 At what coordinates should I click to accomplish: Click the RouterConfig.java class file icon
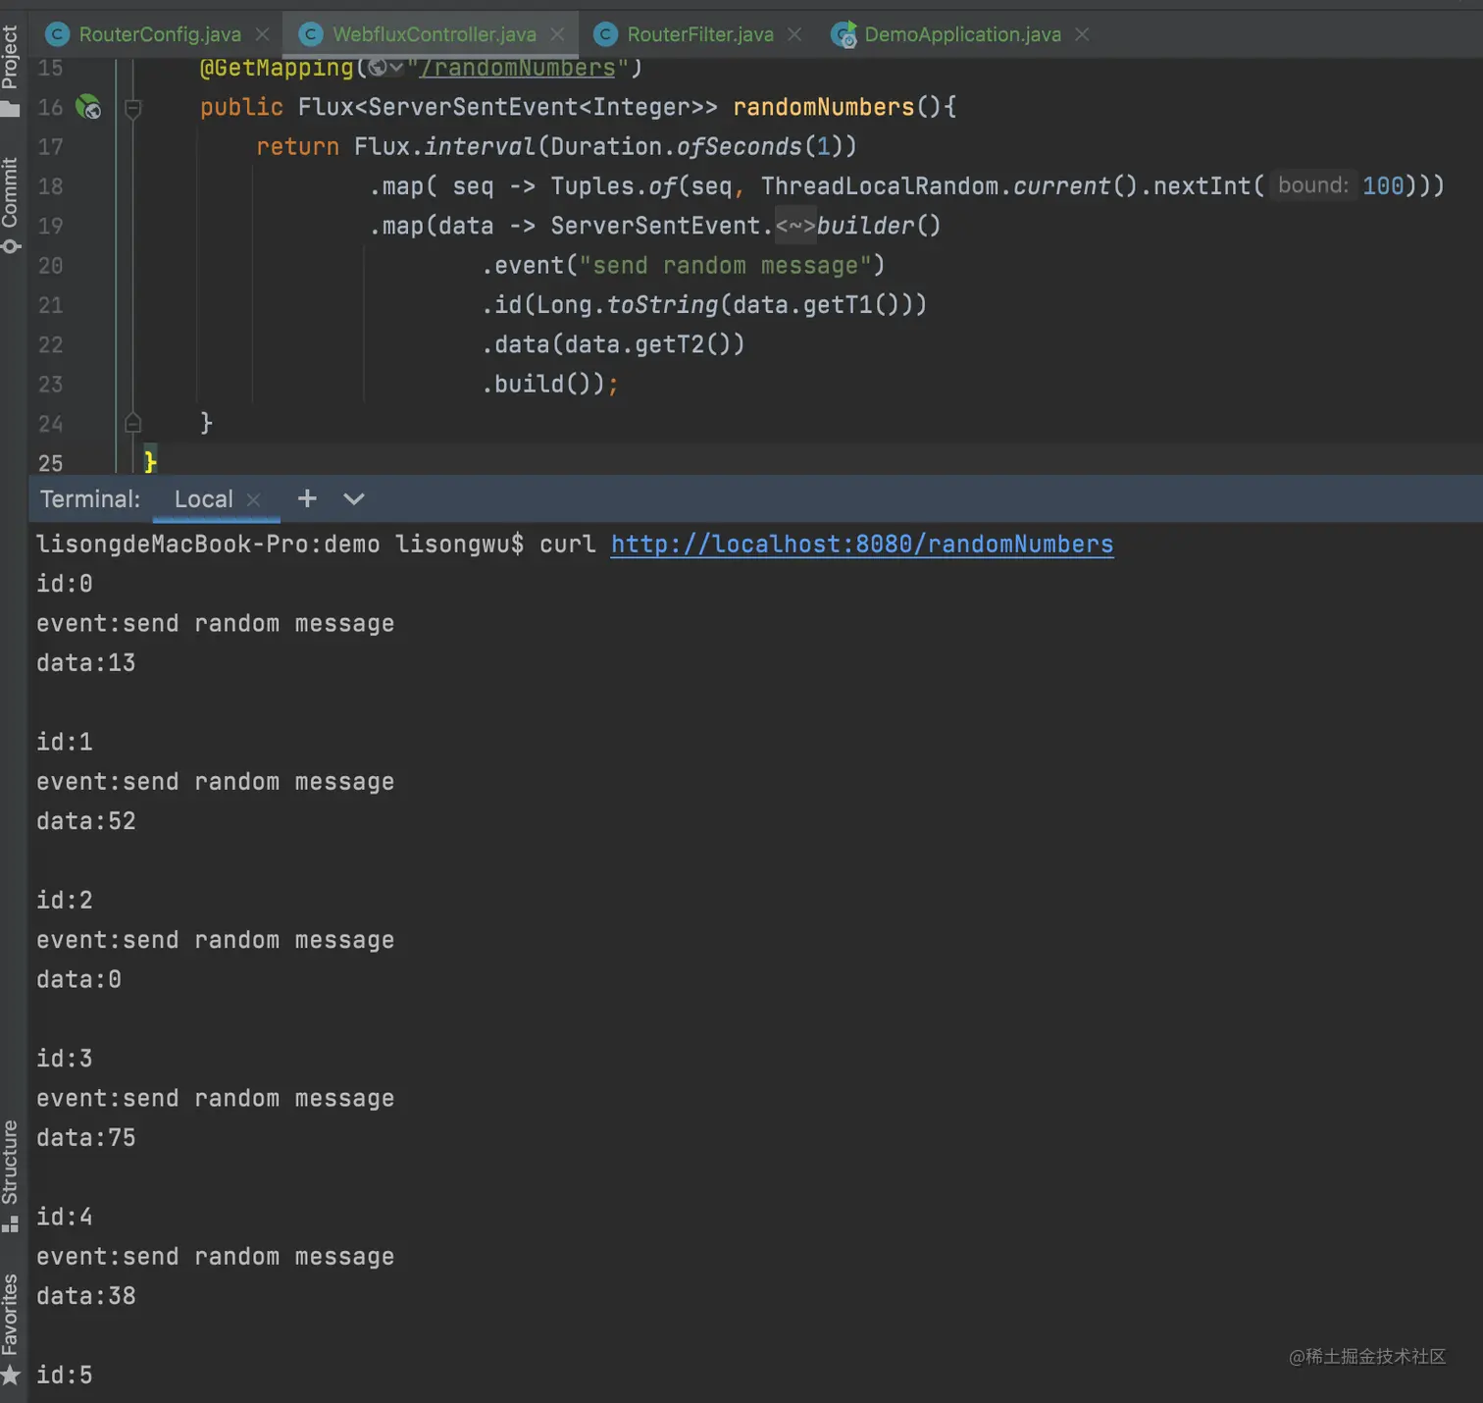[x=58, y=34]
